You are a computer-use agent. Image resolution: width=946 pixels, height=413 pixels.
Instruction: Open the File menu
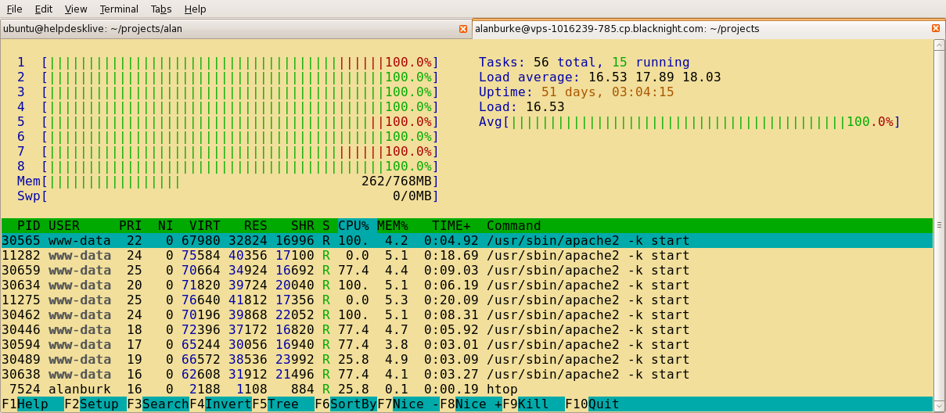tap(14, 9)
